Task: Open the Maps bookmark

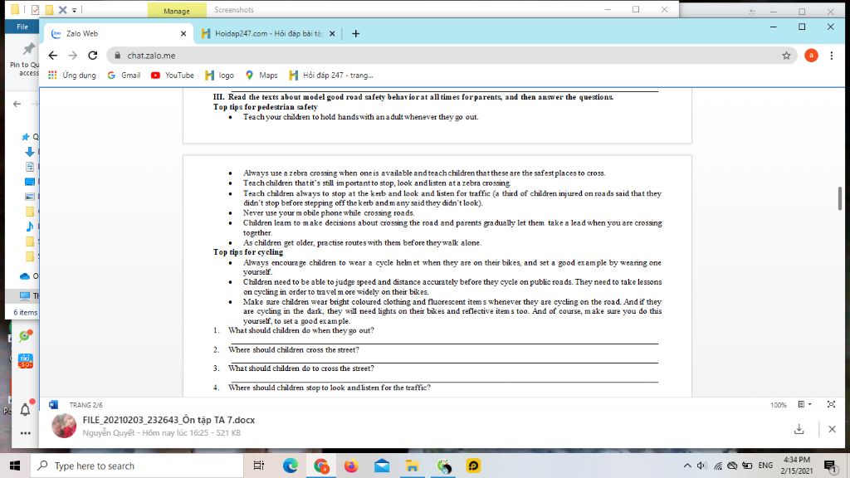Action: (x=261, y=76)
